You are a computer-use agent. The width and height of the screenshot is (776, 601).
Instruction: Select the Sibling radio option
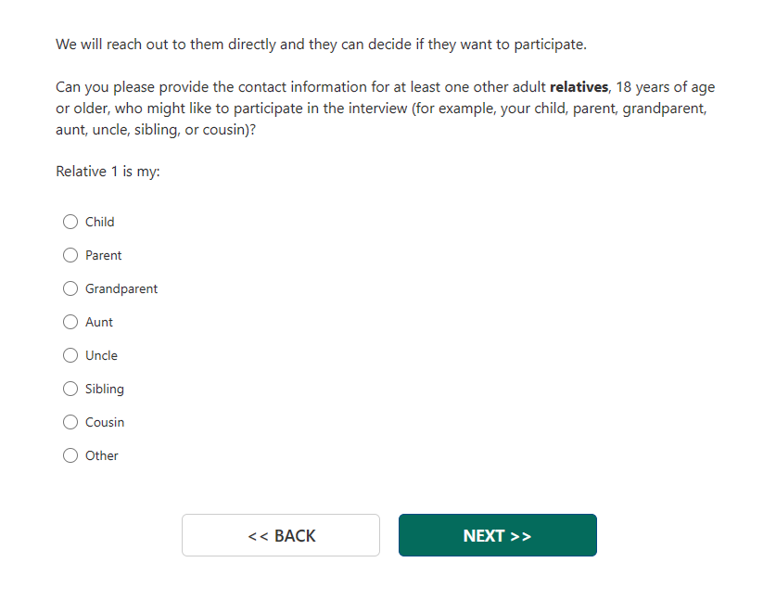[x=70, y=389]
